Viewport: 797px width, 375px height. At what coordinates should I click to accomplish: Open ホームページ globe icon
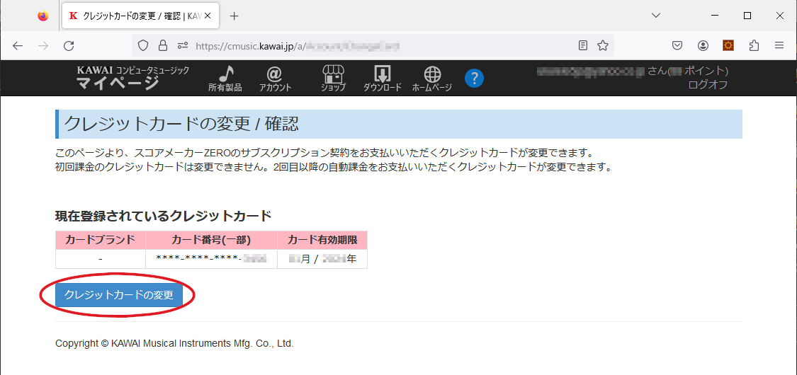pyautogui.click(x=432, y=79)
